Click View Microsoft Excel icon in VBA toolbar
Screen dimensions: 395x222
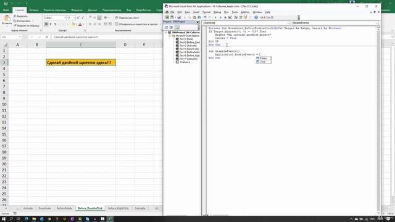167,17
